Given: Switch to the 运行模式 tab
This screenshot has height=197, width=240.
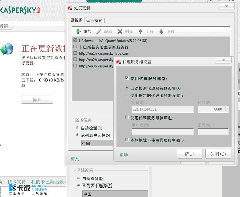Looking at the screenshot, I should click(94, 20).
